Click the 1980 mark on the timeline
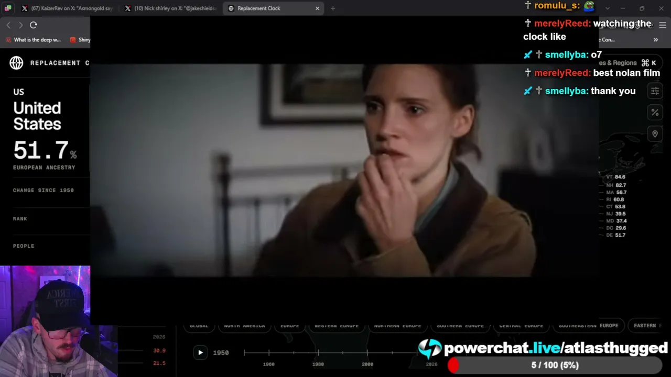This screenshot has height=377, width=671. (x=318, y=364)
